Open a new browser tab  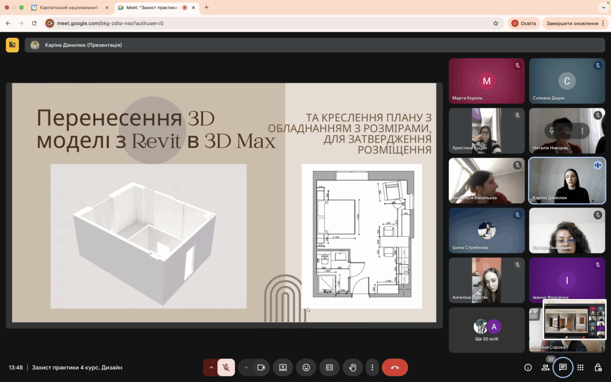point(206,8)
